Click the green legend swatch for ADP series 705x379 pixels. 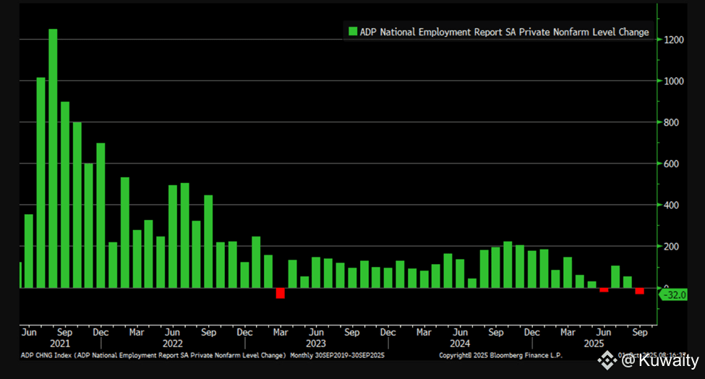[x=353, y=32]
